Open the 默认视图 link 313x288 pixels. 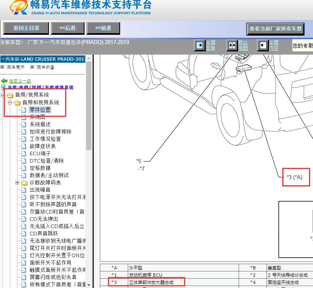coord(243,45)
